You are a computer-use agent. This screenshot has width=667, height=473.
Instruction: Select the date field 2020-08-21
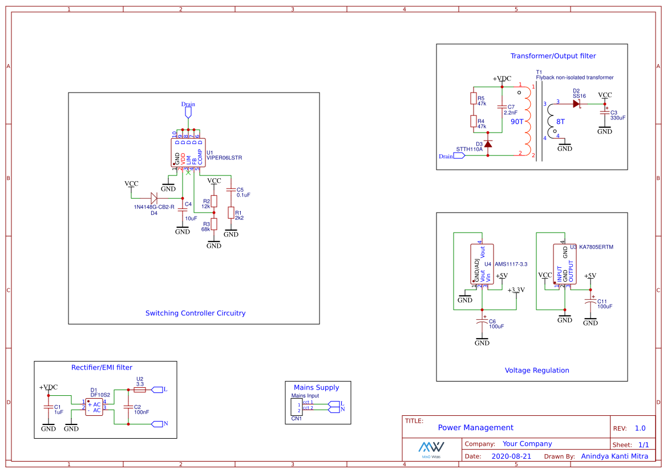pyautogui.click(x=511, y=456)
